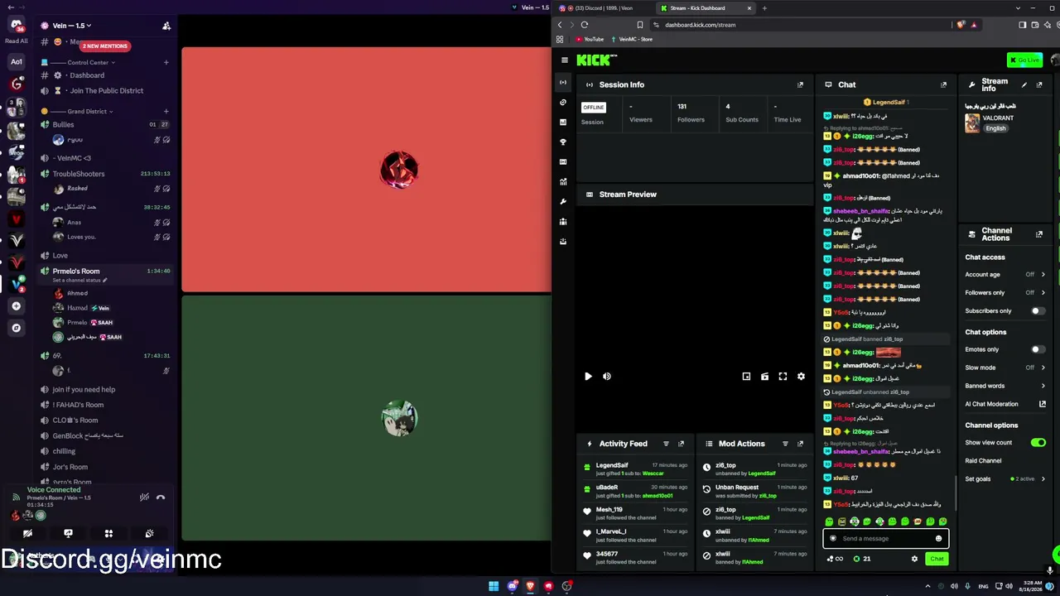The height and width of the screenshot is (596, 1060).
Task: Expand the Followers only setting
Action: [1043, 293]
